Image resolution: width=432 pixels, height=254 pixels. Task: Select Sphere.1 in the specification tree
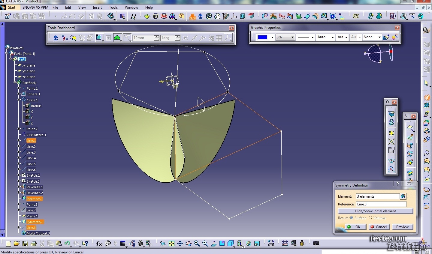click(x=33, y=94)
